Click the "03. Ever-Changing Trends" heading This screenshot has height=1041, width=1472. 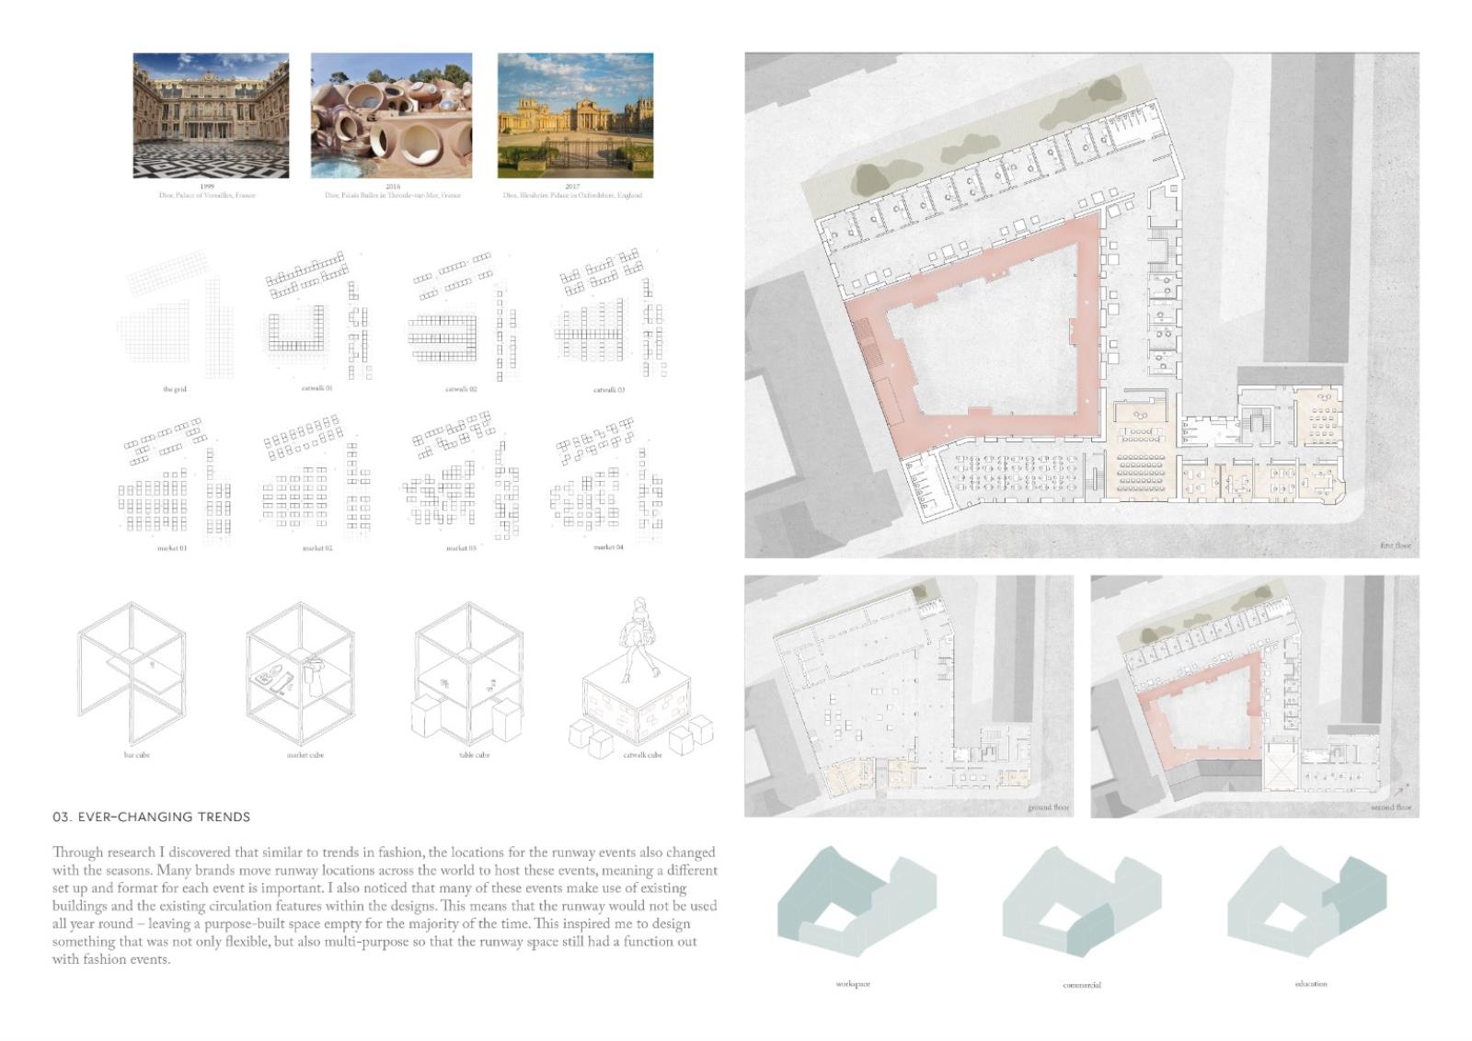(x=152, y=817)
